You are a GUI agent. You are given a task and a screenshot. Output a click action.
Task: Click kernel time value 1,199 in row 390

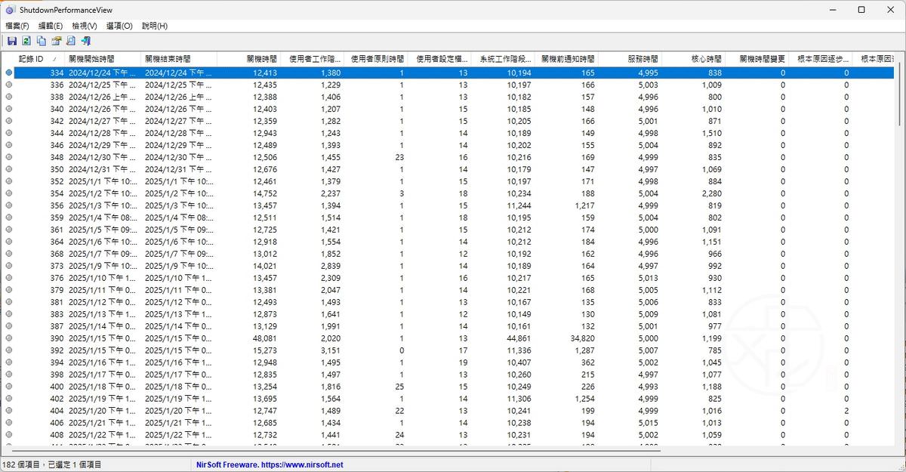(711, 338)
